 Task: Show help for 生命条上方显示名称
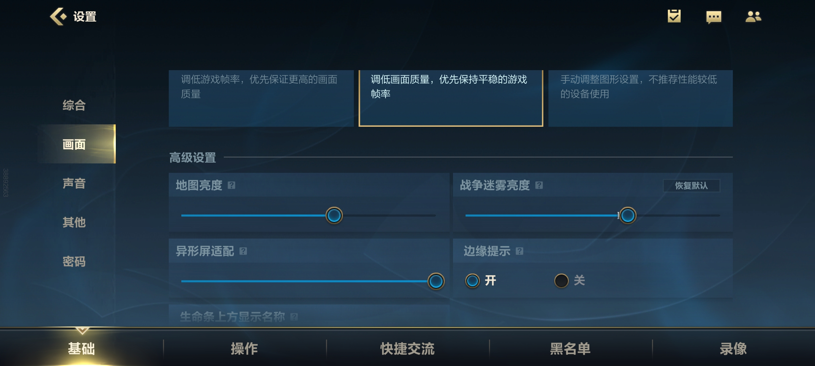(x=294, y=317)
